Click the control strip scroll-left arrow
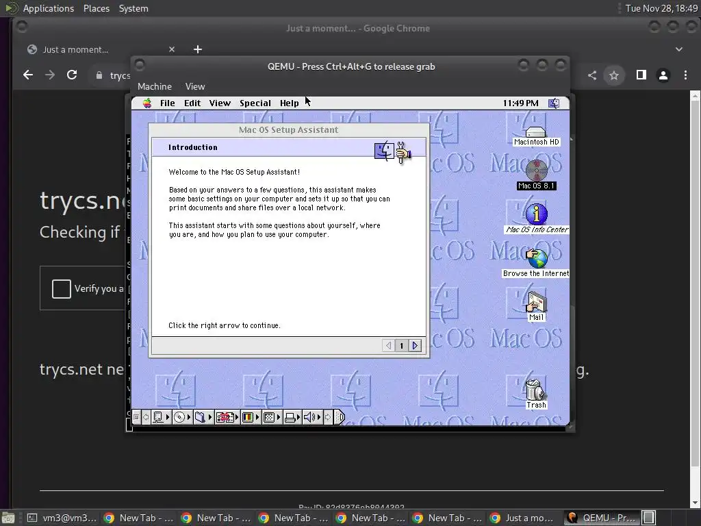The height and width of the screenshot is (526, 701). 146,417
